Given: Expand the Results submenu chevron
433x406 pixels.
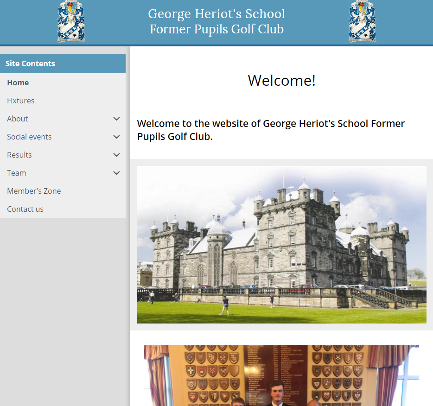Looking at the screenshot, I should [116, 155].
